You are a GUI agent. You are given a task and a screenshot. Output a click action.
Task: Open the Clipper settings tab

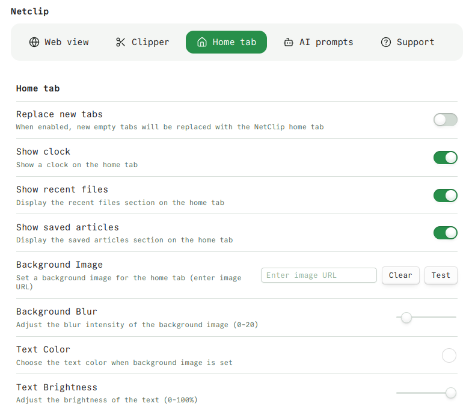coord(143,42)
